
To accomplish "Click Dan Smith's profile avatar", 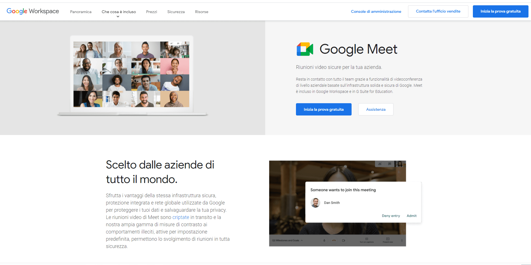I will [316, 203].
